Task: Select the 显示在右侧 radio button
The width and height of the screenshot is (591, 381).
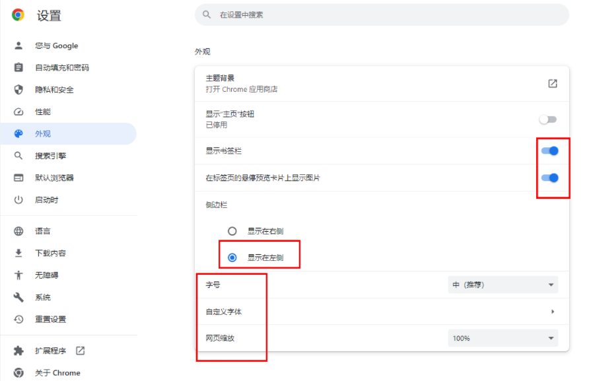Action: point(232,231)
